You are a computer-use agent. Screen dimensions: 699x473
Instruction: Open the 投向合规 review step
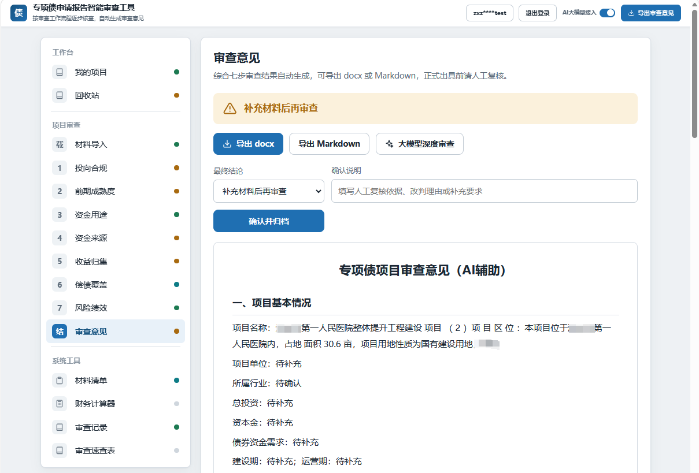[x=116, y=168]
